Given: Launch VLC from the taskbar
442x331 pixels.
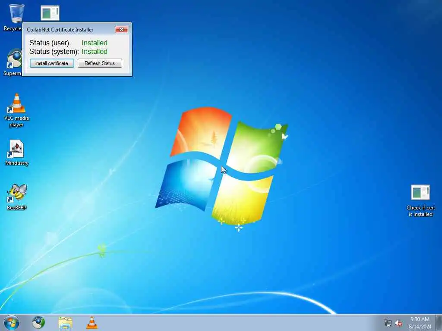Looking at the screenshot, I should (x=92, y=322).
